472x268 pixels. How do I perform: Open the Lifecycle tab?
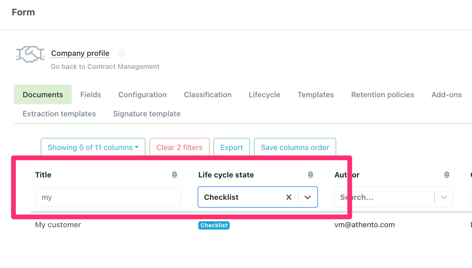coord(264,95)
